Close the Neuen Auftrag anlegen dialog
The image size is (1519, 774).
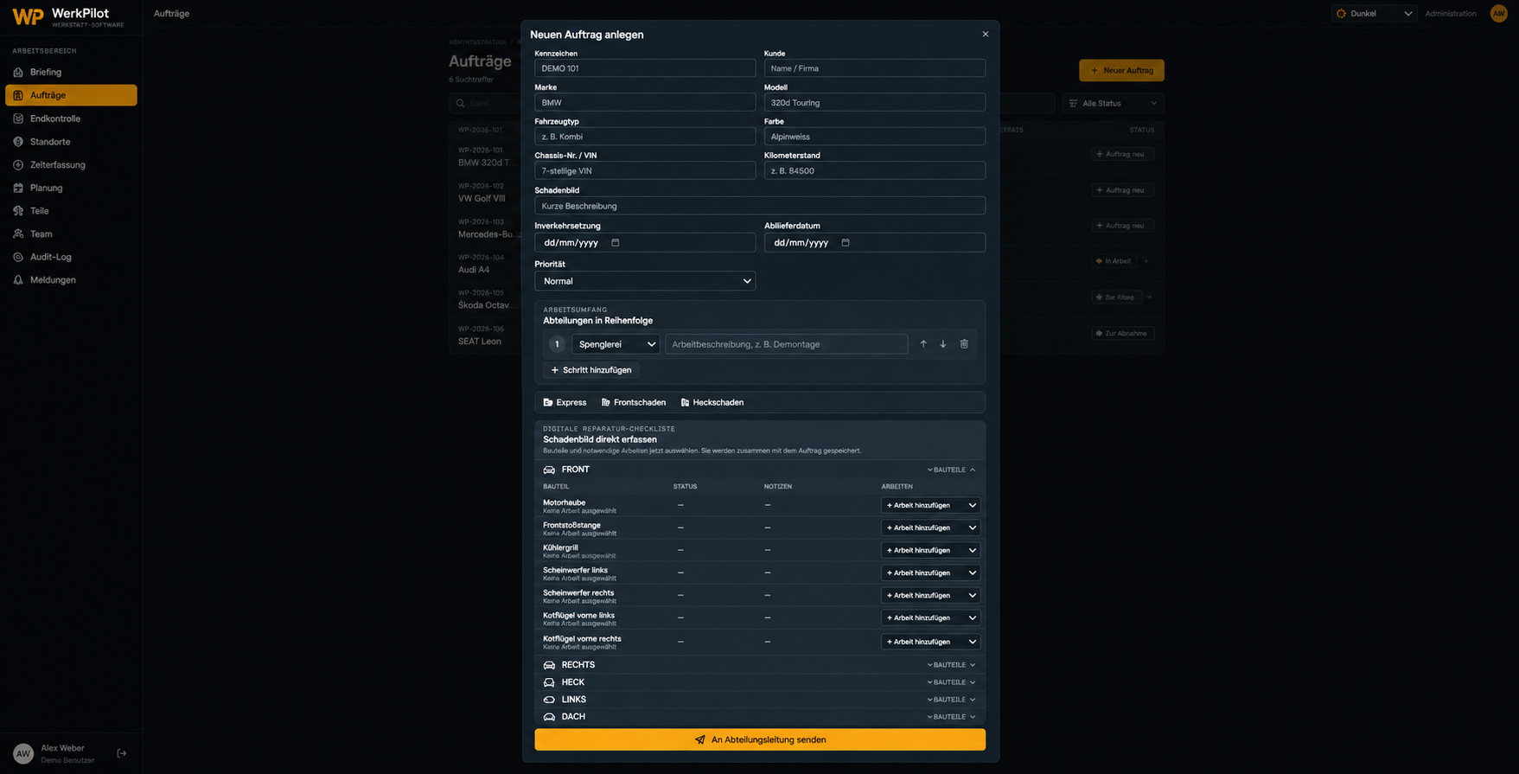pos(985,35)
